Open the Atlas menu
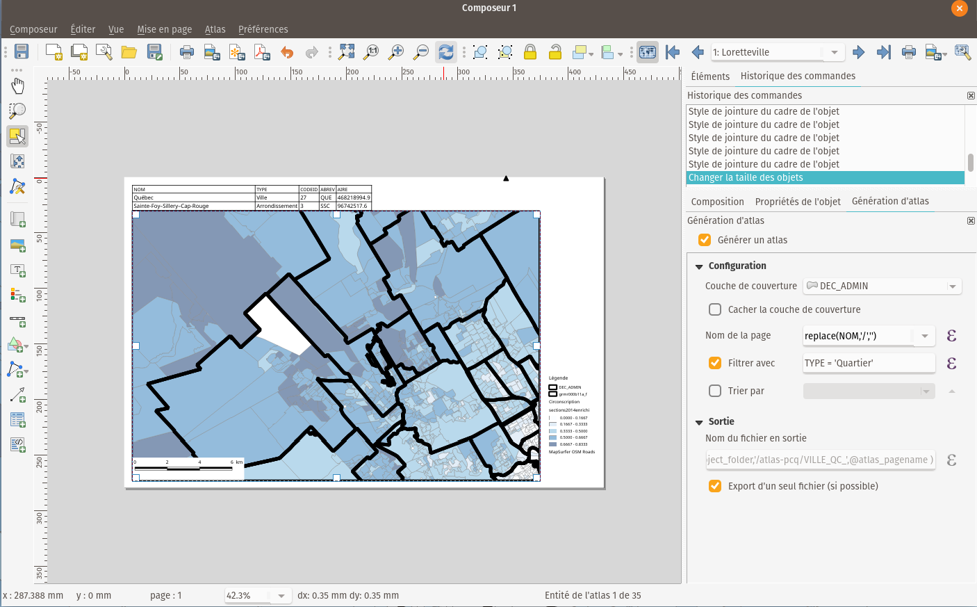This screenshot has height=607, width=977. 215,29
